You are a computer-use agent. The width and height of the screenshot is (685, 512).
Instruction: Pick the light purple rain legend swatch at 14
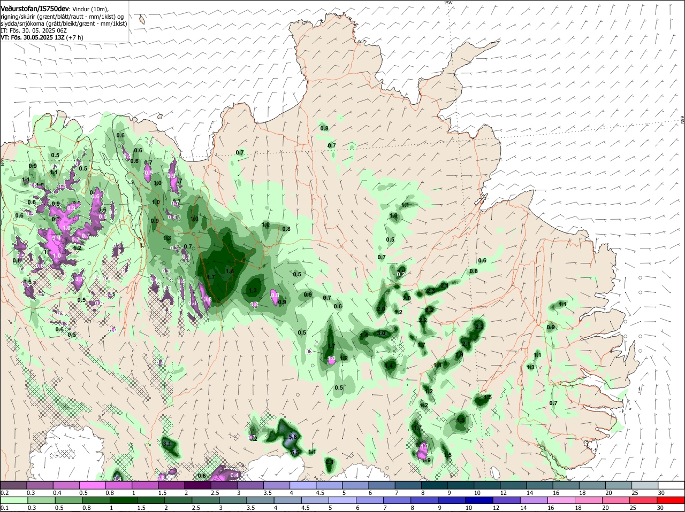533,500
